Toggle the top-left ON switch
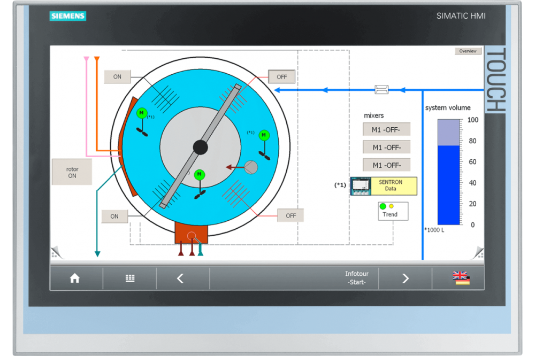The height and width of the screenshot is (356, 535). tap(117, 77)
